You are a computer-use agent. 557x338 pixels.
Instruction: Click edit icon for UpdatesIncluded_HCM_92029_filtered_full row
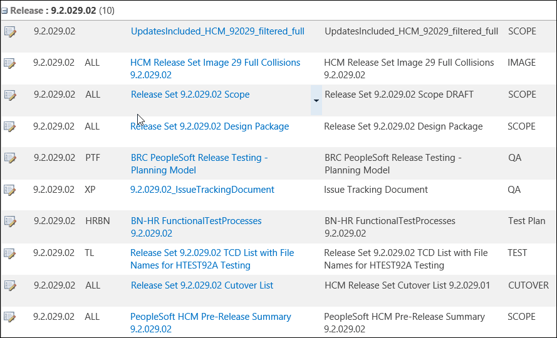click(10, 31)
